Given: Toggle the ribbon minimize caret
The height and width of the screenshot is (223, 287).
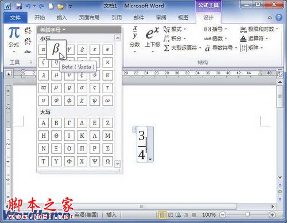Looking at the screenshot, I should [270, 18].
